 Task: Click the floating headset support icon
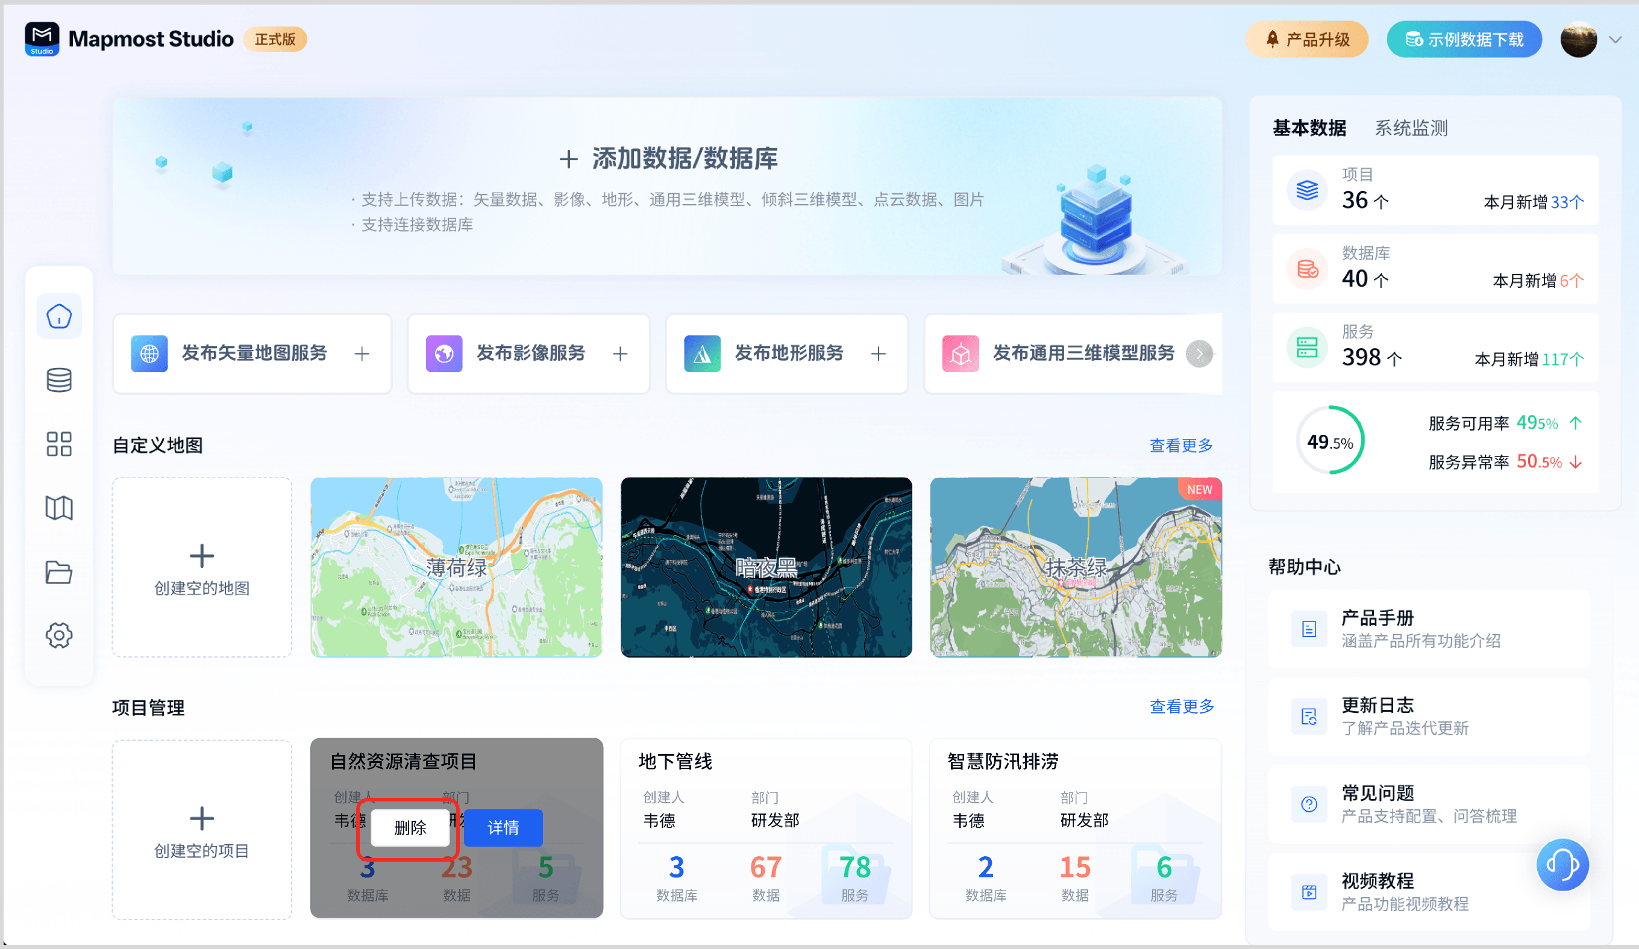tap(1562, 865)
